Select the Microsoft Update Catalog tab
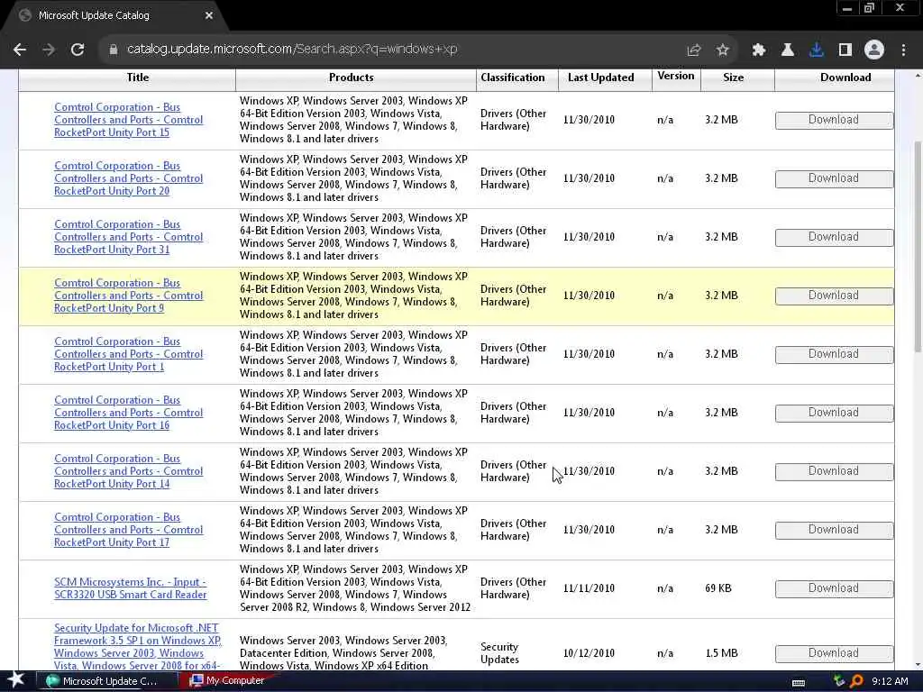The image size is (923, 692). (x=114, y=15)
